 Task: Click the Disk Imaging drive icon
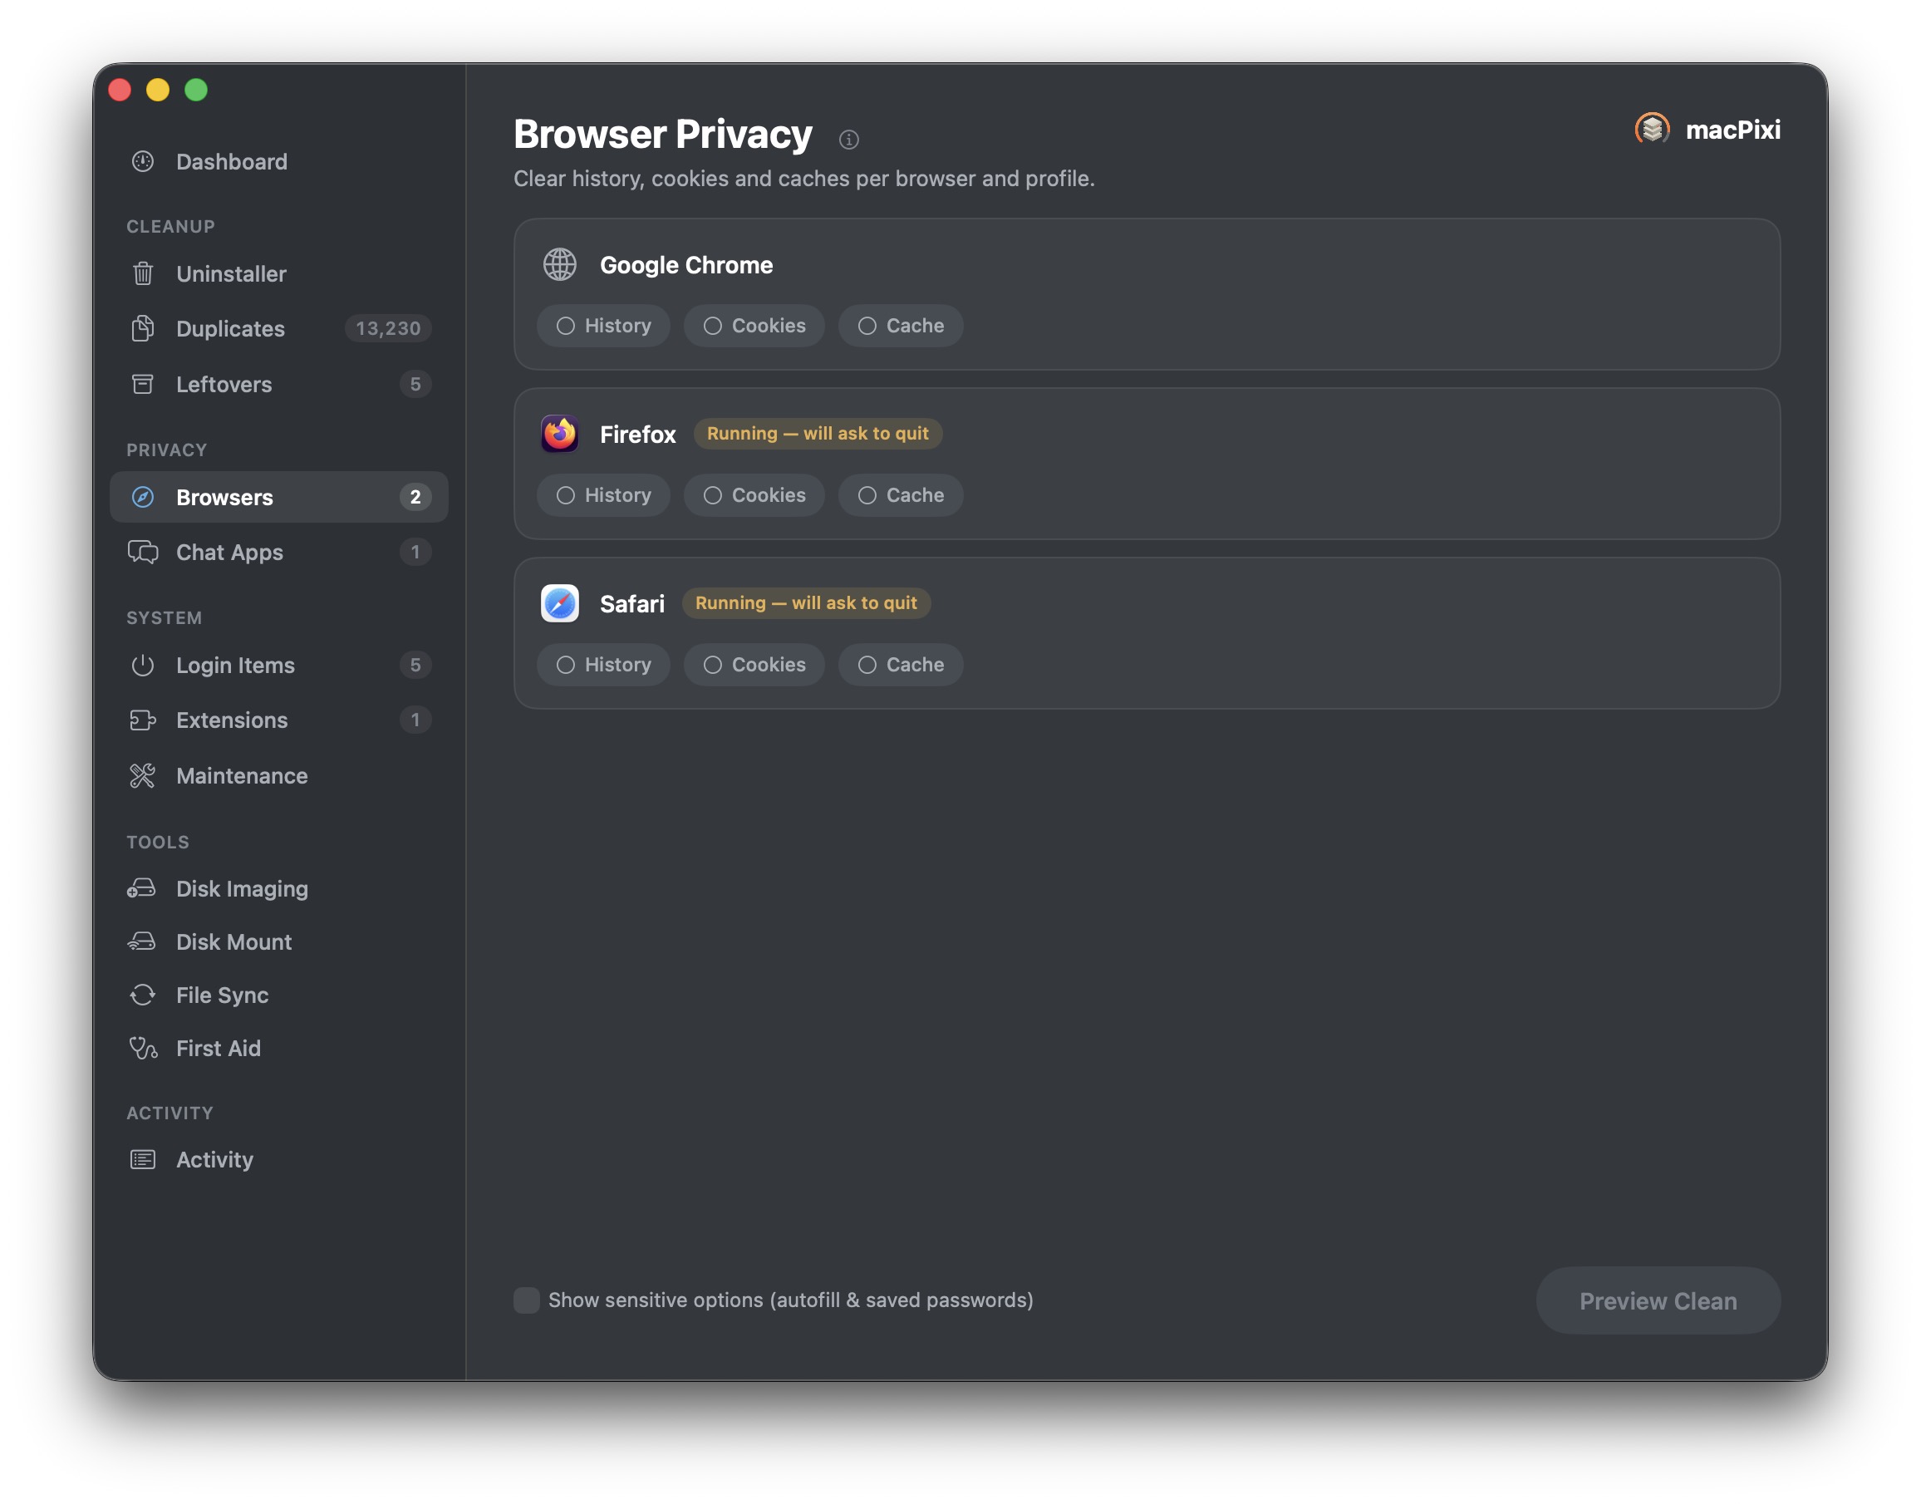pyautogui.click(x=142, y=888)
